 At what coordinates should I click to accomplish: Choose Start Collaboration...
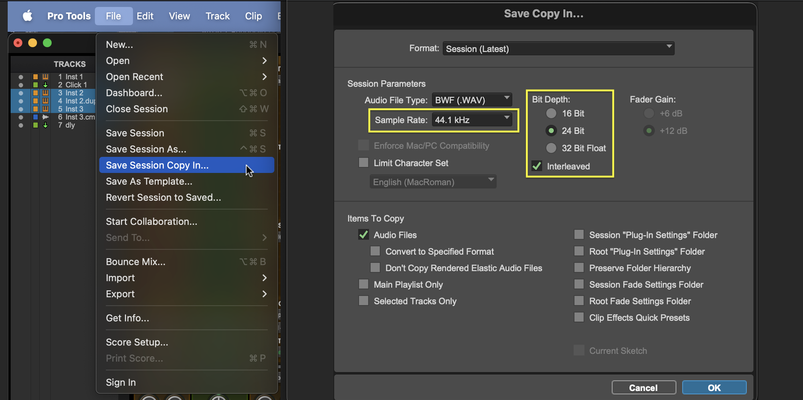(186, 222)
